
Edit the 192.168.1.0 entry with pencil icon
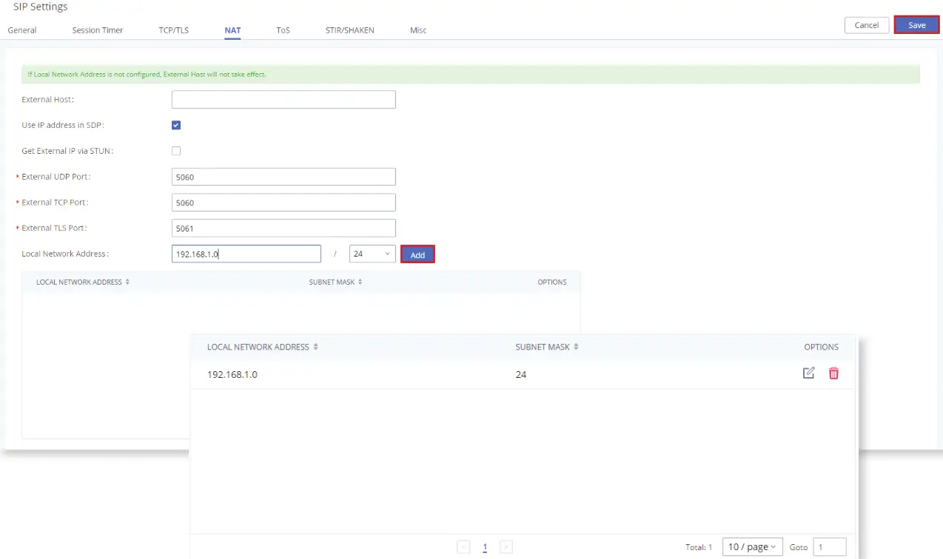(x=809, y=373)
